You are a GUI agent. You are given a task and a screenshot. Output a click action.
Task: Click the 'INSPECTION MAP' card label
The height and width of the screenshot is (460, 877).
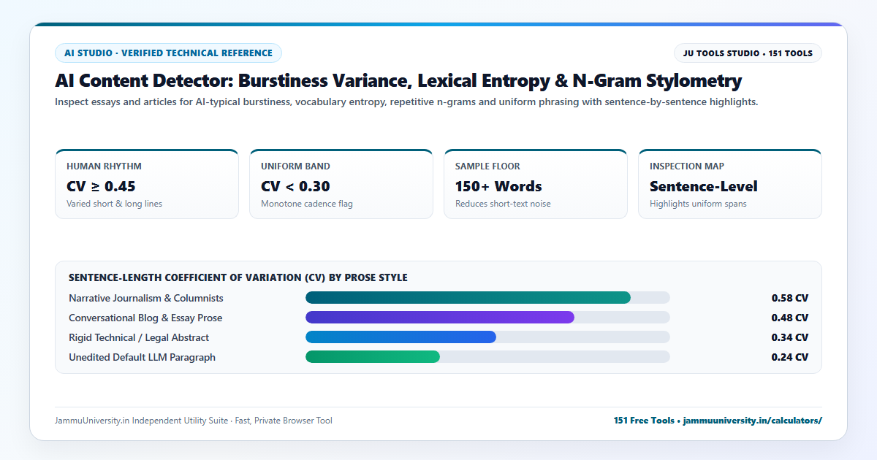tap(687, 166)
